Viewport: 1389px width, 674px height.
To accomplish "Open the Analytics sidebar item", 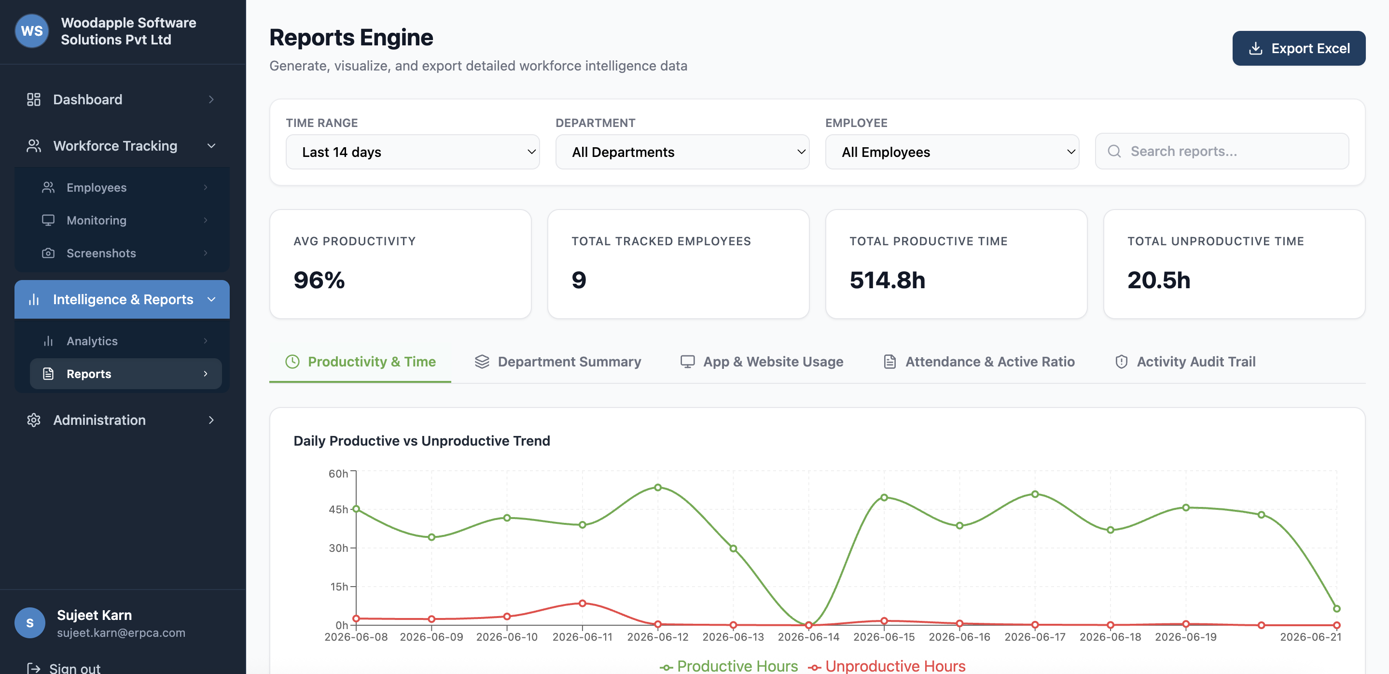I will point(125,341).
